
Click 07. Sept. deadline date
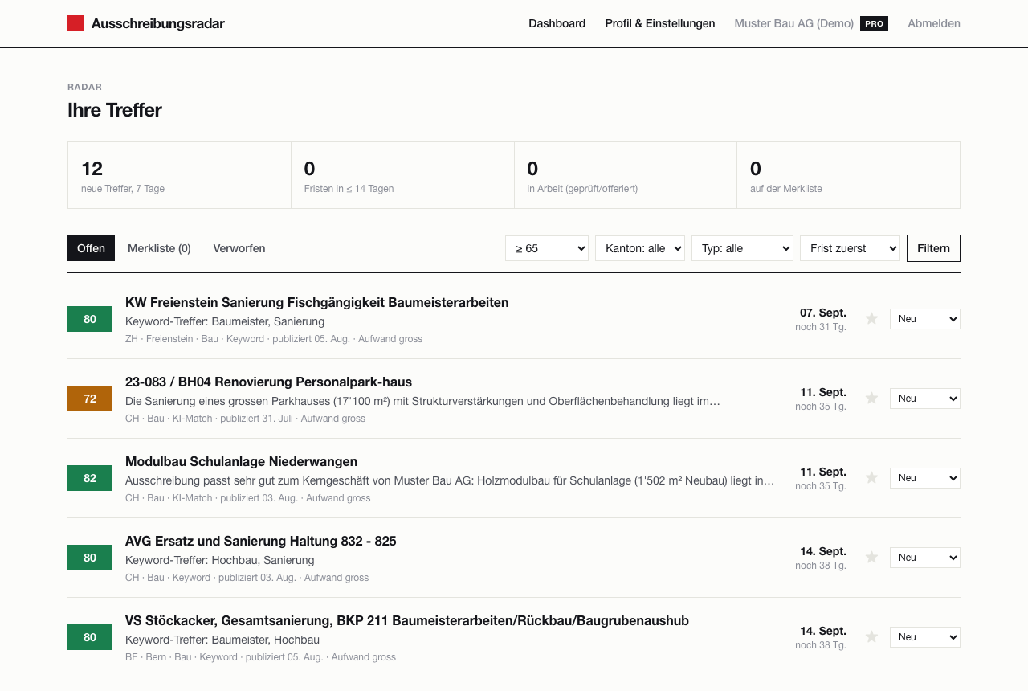coord(823,313)
